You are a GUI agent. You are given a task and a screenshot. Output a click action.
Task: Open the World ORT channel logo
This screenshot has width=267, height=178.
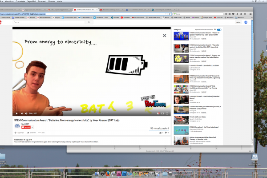pyautogui.click(x=17, y=126)
